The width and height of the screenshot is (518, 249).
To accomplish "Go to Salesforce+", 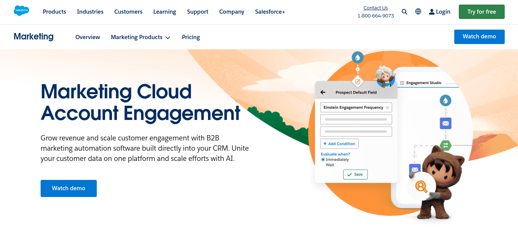I will 270,12.
